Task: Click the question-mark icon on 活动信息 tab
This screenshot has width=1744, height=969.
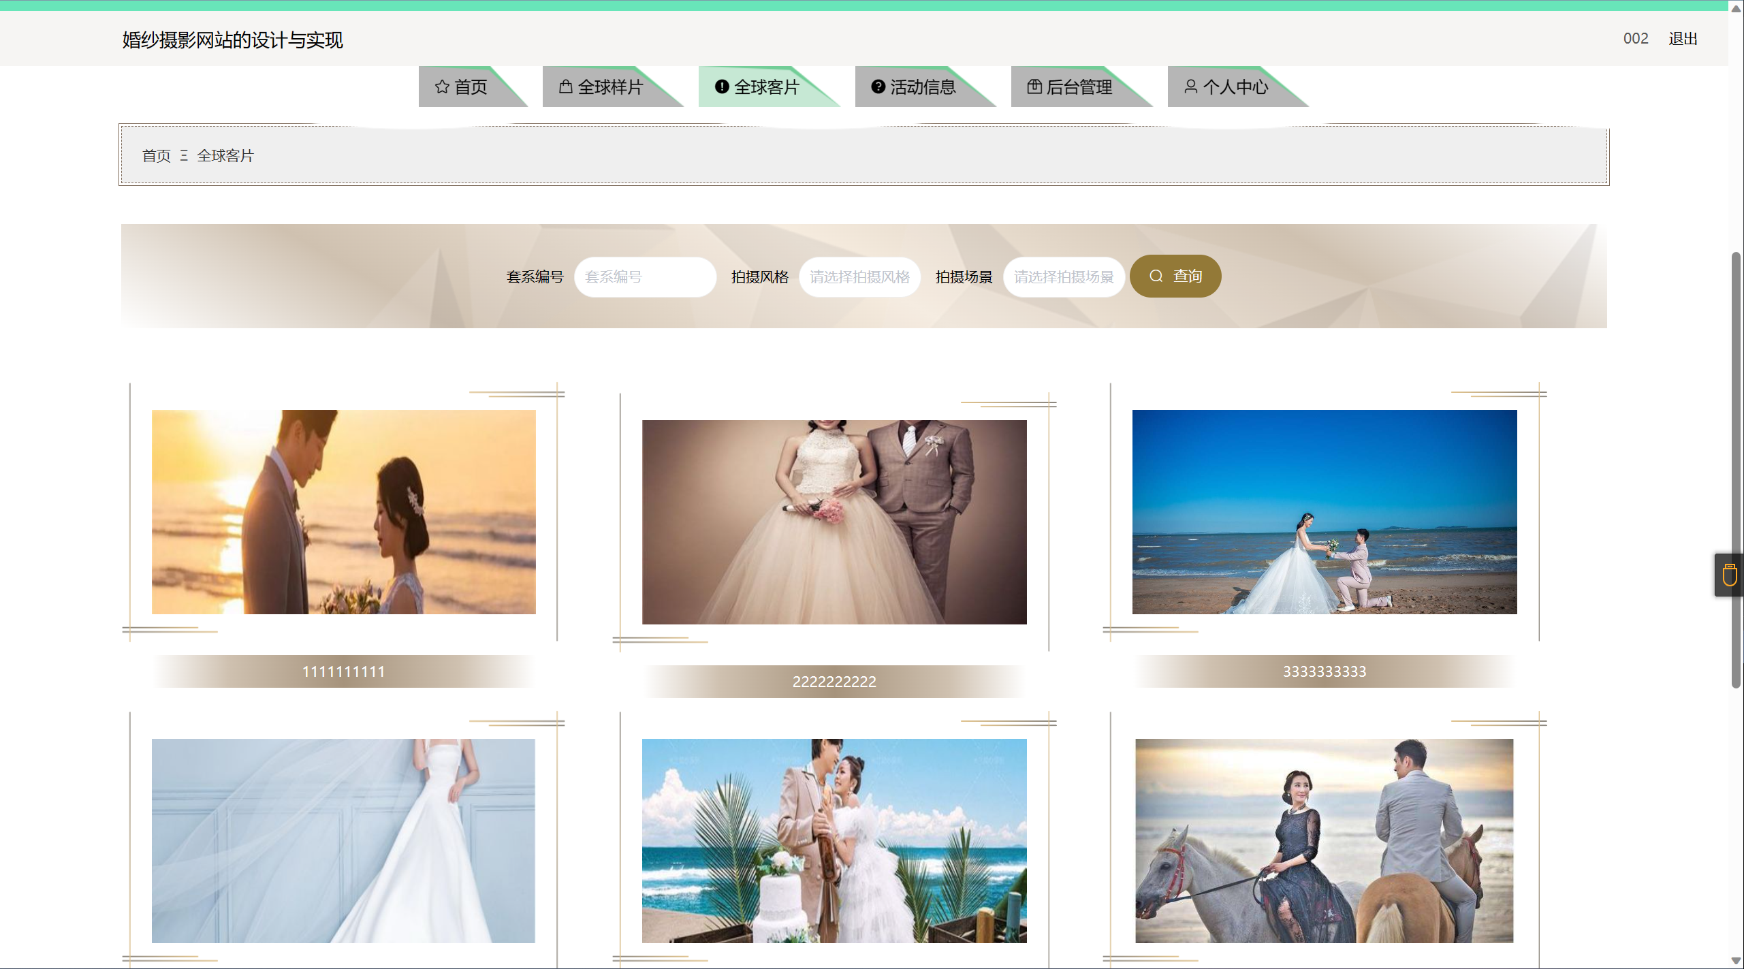Action: [878, 86]
